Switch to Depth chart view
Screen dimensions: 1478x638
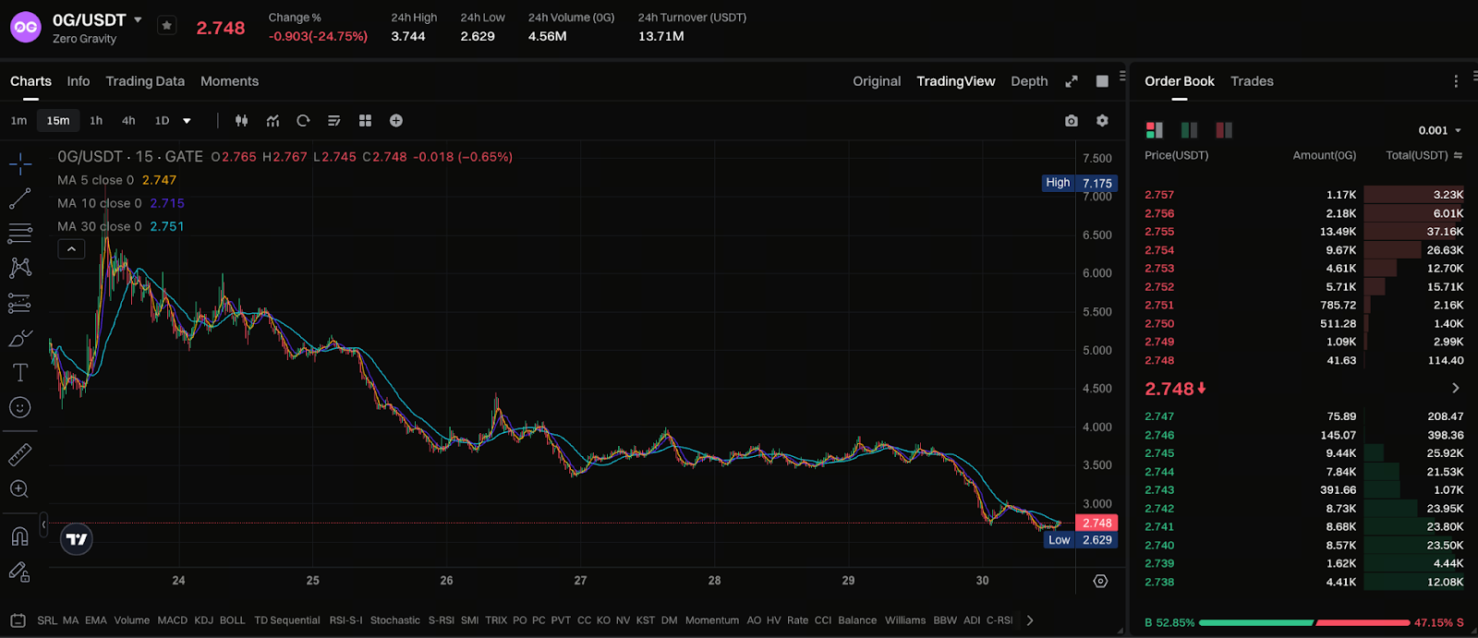[1029, 81]
